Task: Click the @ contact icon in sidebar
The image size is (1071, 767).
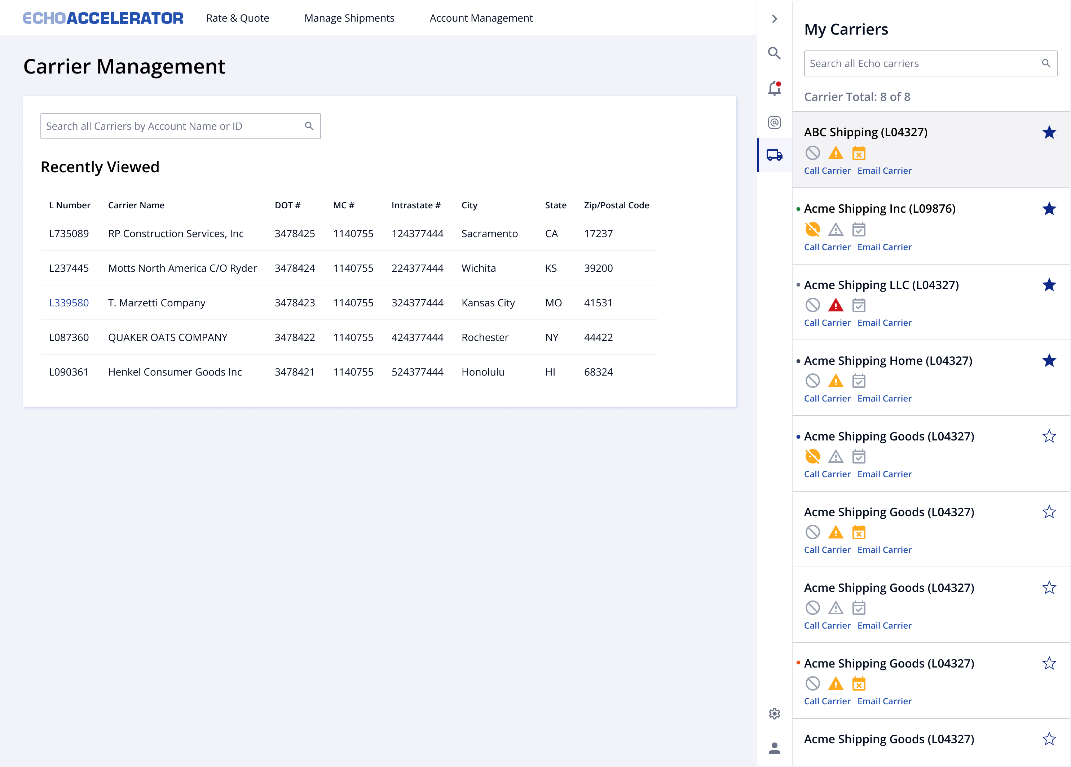Action: (775, 123)
